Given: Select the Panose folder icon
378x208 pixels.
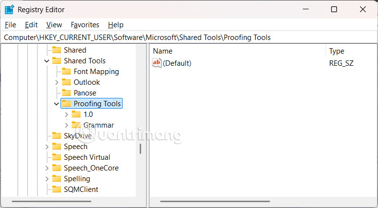Looking at the screenshot, I should (x=66, y=93).
